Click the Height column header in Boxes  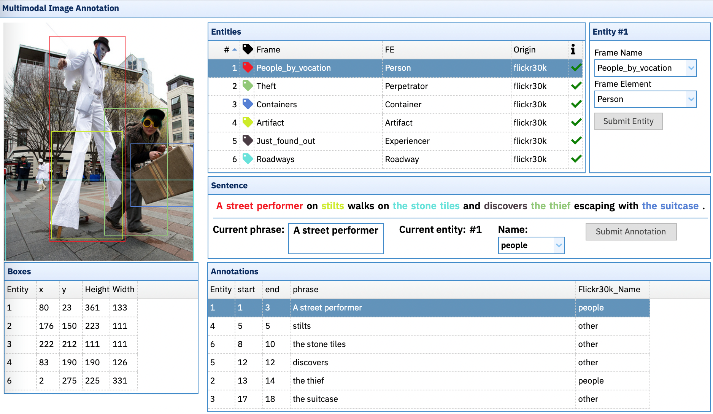click(x=97, y=290)
